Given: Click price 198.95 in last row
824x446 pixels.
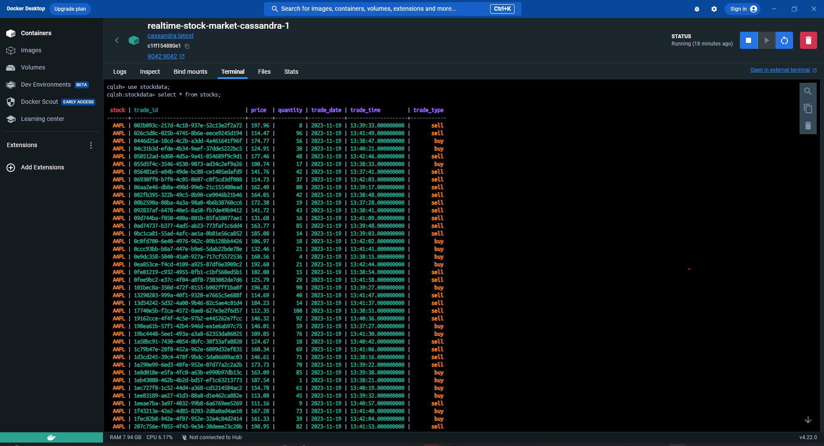Looking at the screenshot, I should coord(260,427).
